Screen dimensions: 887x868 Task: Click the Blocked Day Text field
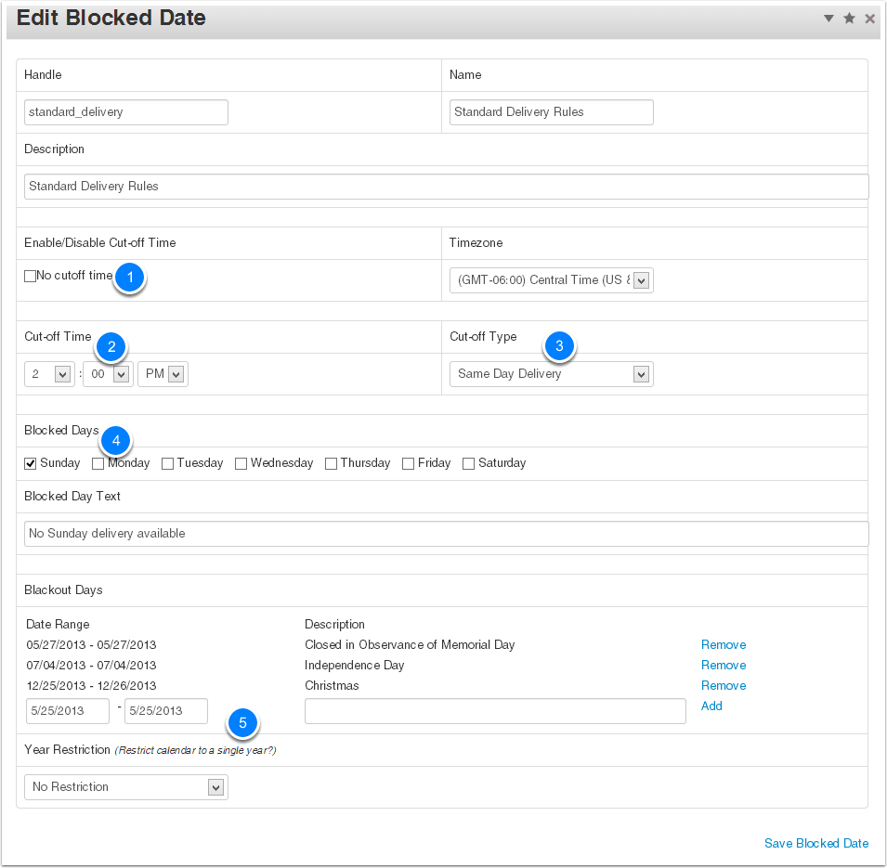pos(446,534)
